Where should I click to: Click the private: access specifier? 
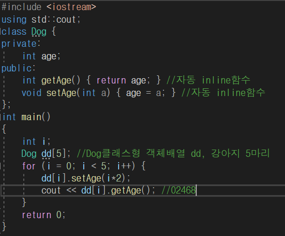(21, 44)
